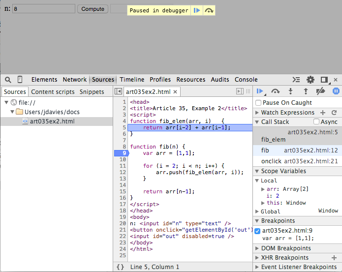Remove the breakpoint marker on line 9

[122, 153]
